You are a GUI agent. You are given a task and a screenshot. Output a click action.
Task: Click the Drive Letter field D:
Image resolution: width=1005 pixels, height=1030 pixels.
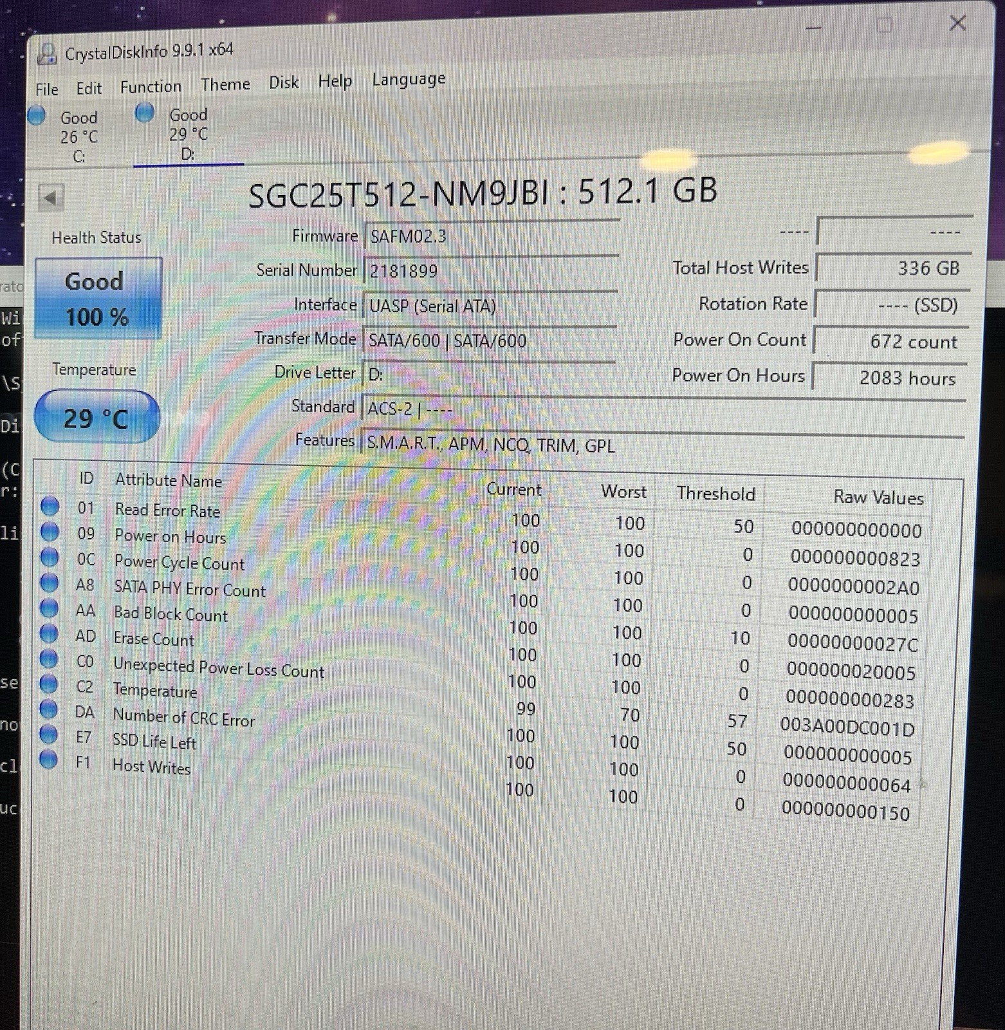pos(488,374)
